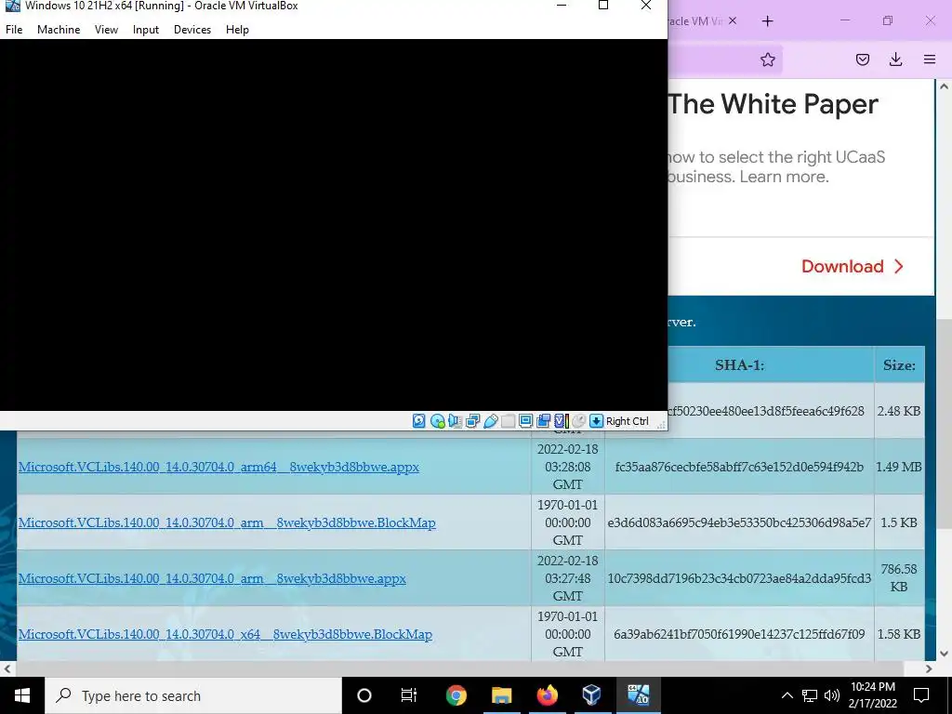This screenshot has width=952, height=714.
Task: Open volume speaker tray icon
Action: tap(832, 695)
